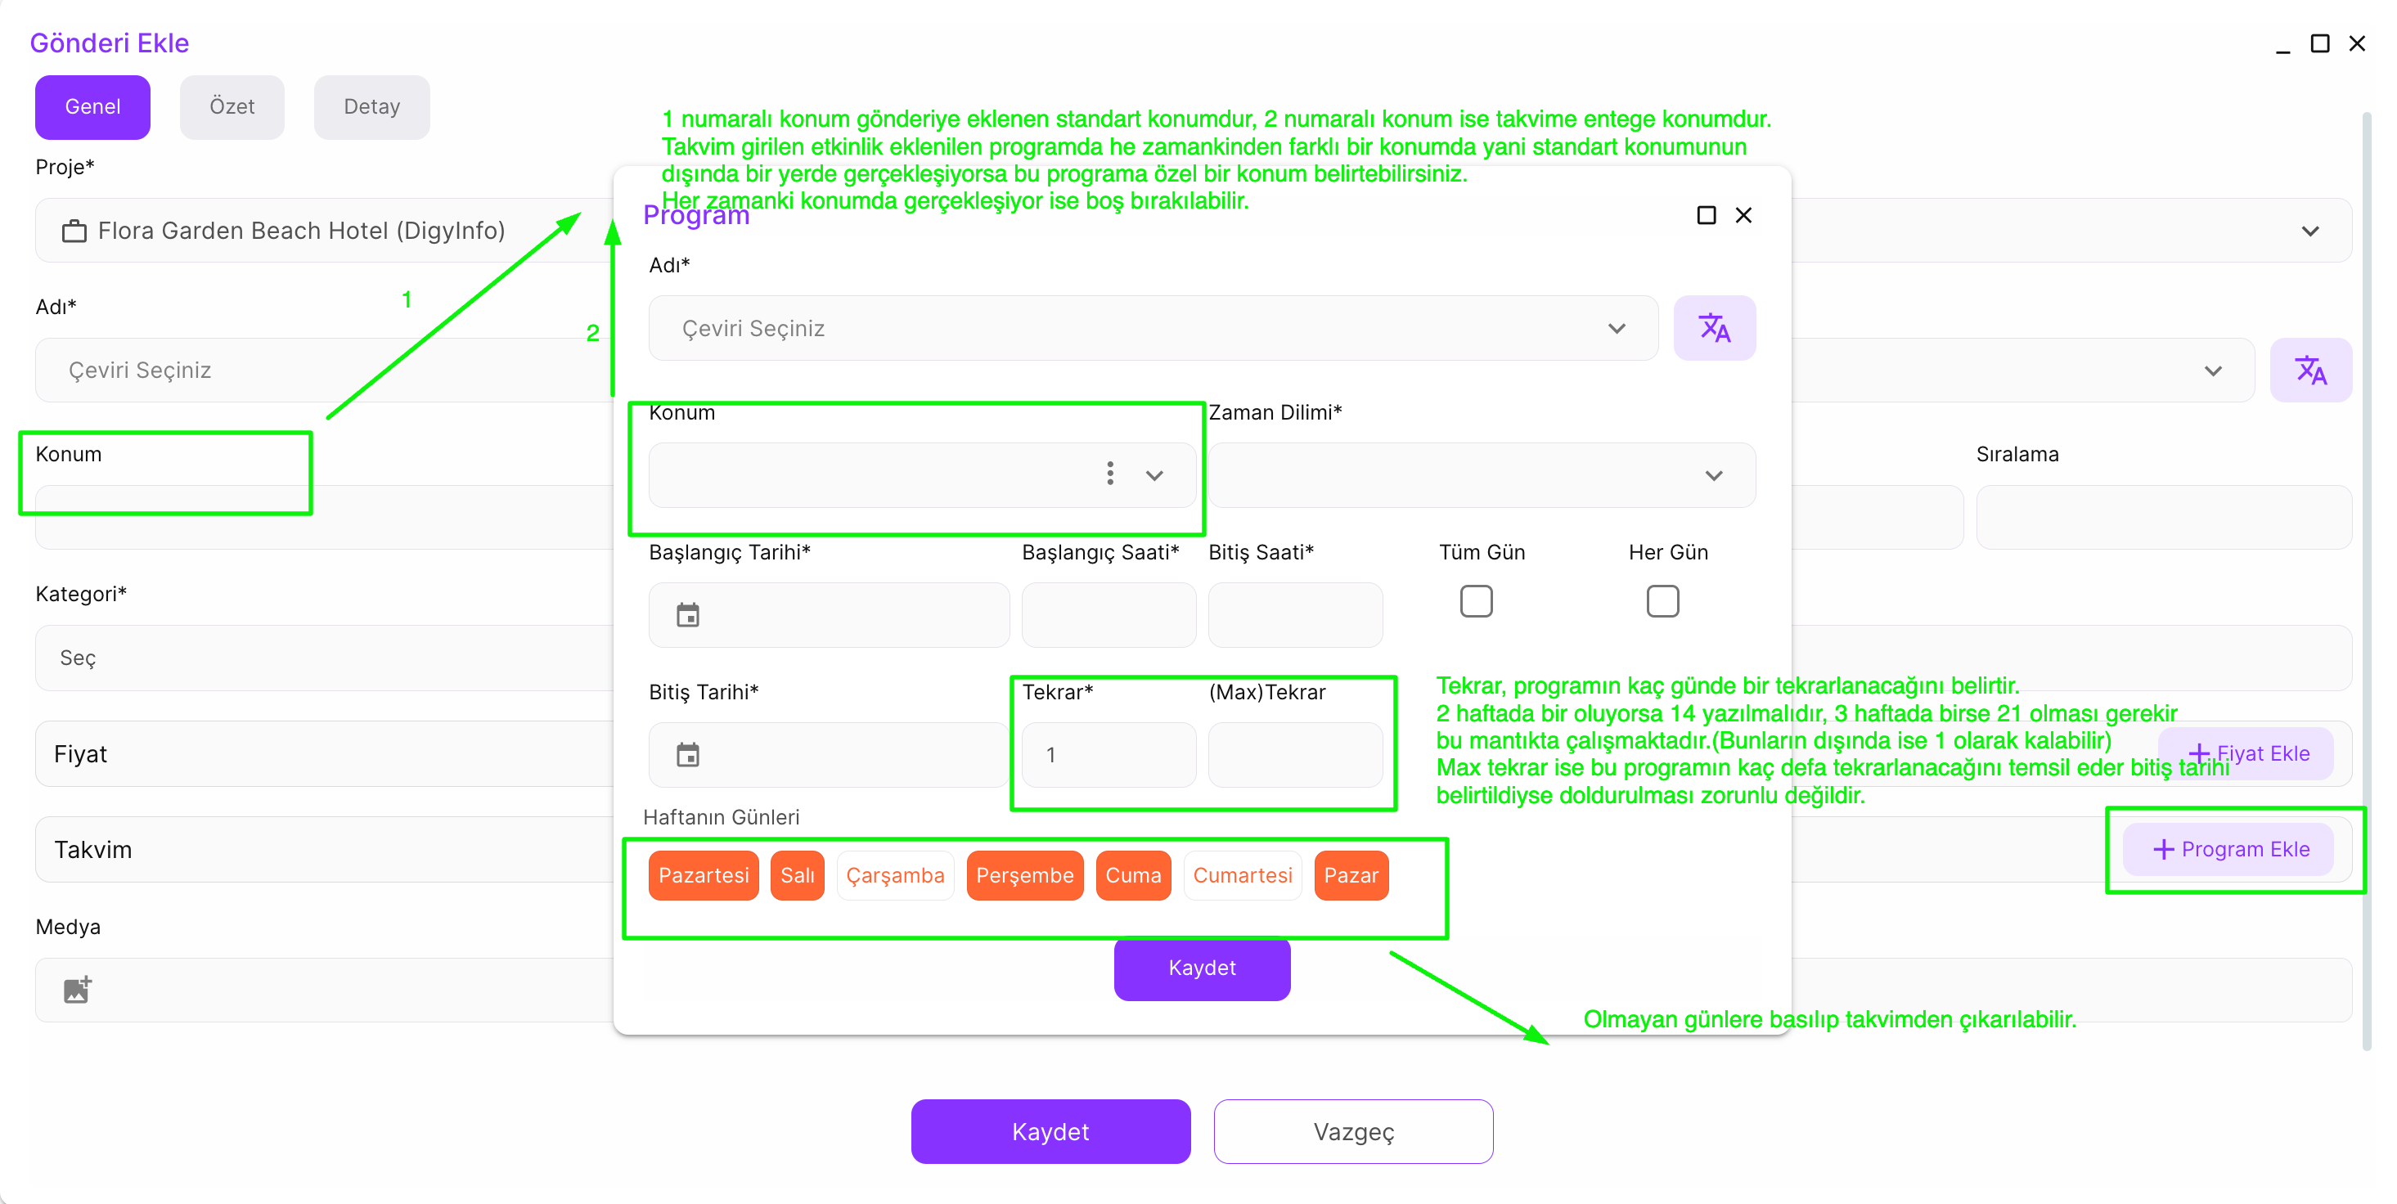Toggle the Çarşamba day chip
The height and width of the screenshot is (1204, 2397).
point(894,875)
